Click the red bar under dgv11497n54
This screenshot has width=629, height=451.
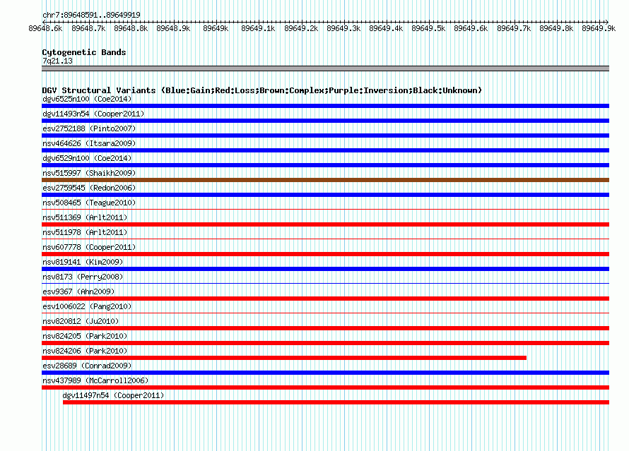click(336, 402)
